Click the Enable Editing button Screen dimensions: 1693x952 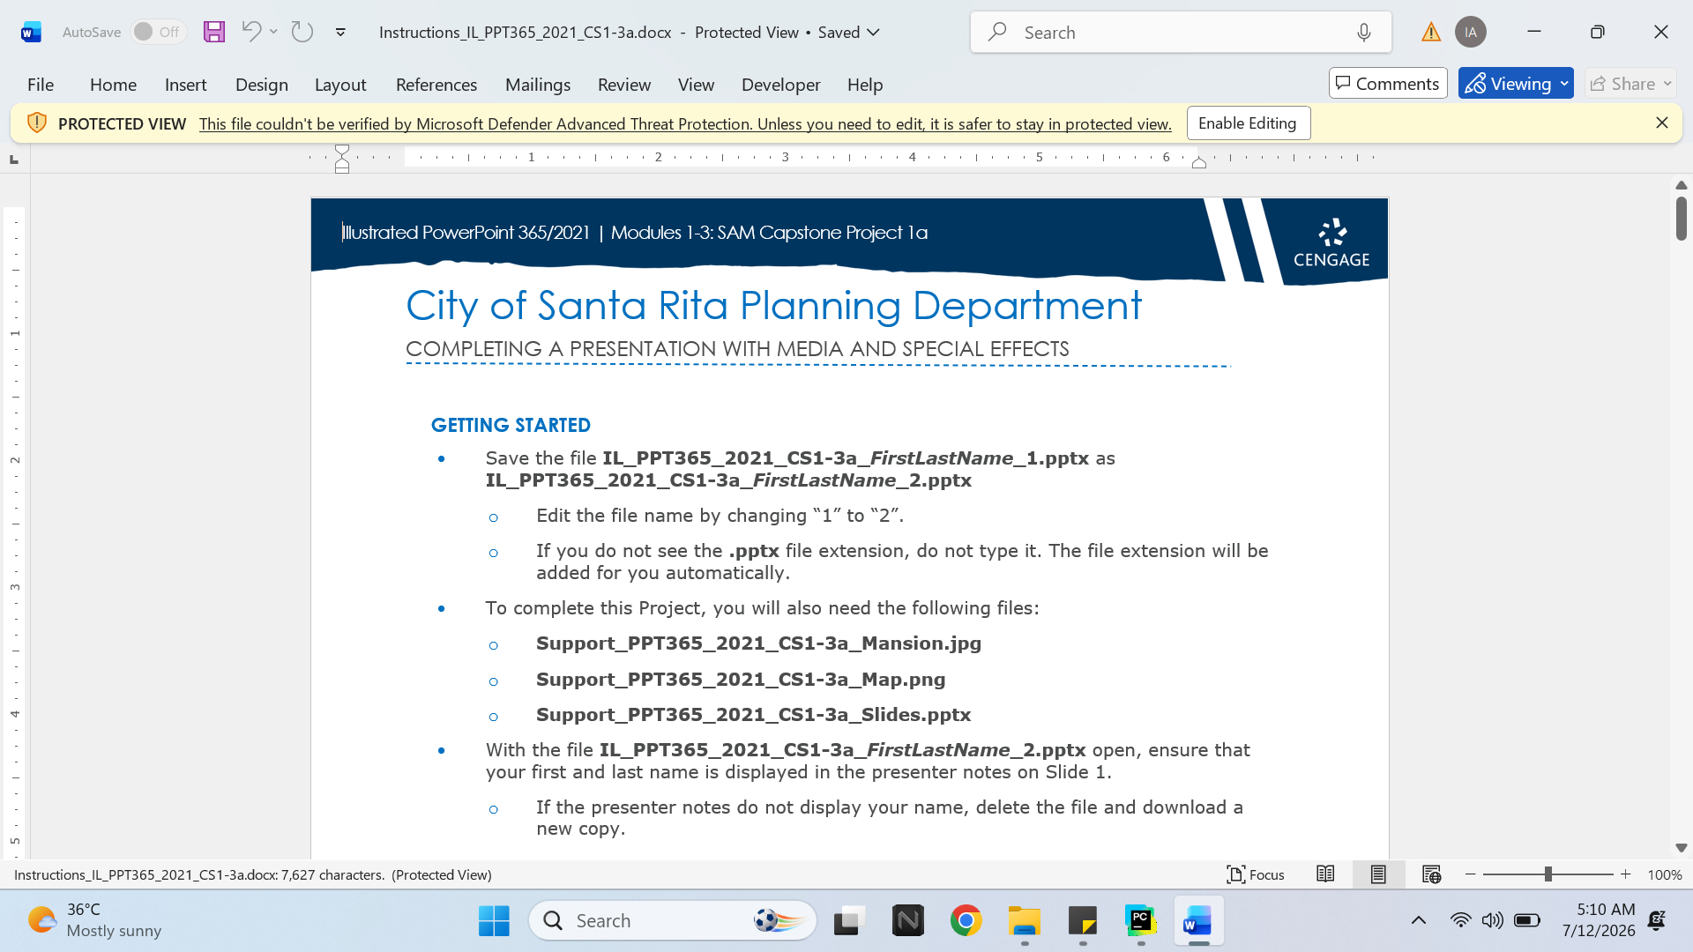pos(1248,123)
